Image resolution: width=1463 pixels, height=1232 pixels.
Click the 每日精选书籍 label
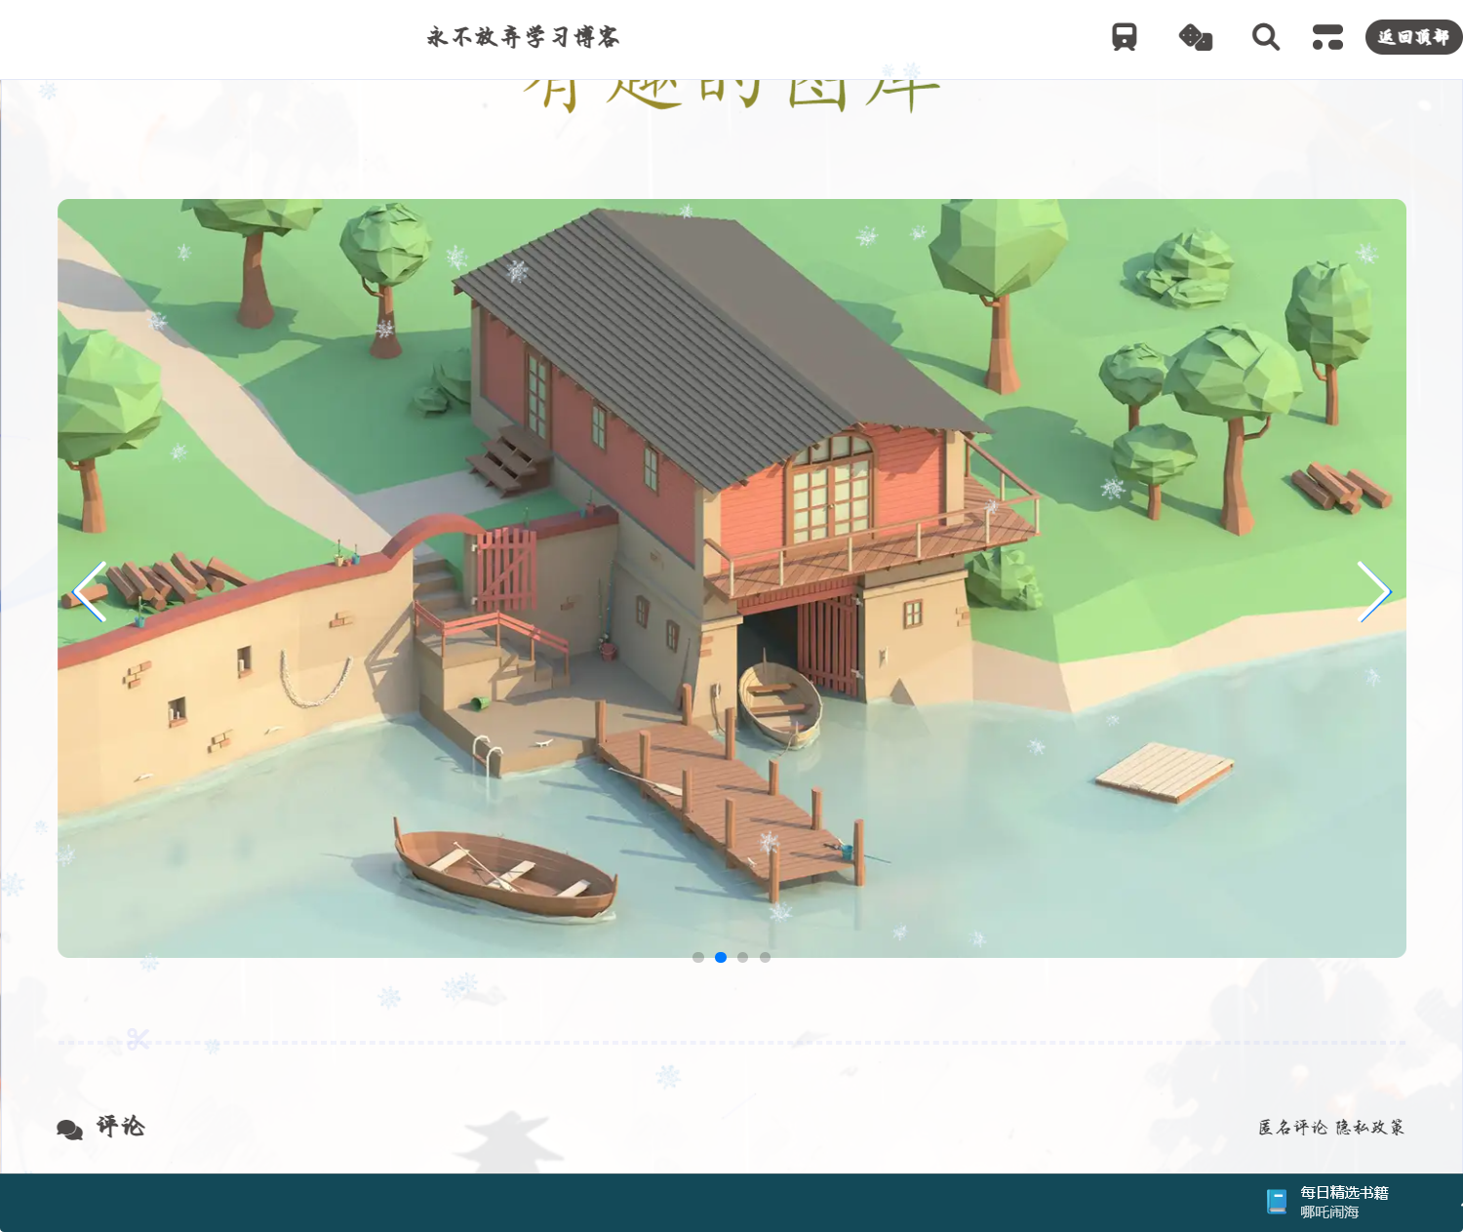pos(1344,1192)
